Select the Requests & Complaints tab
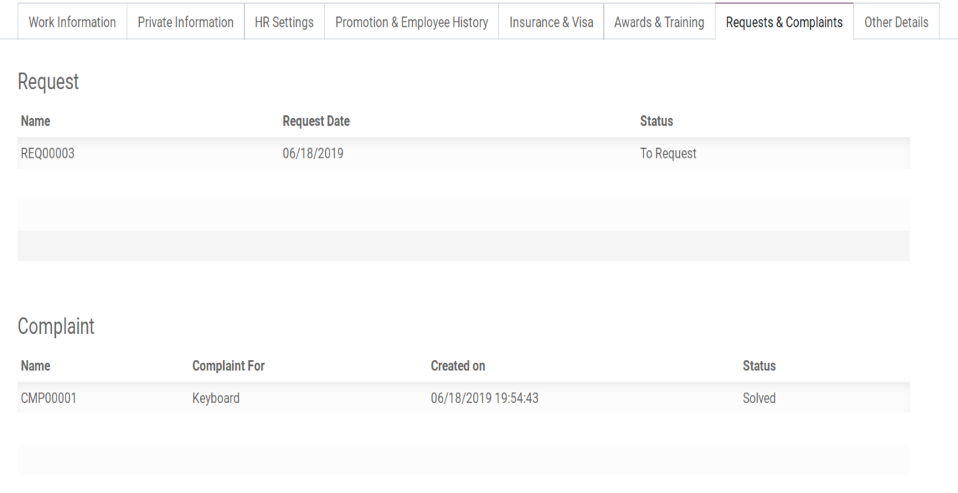The width and height of the screenshot is (958, 493). [784, 22]
